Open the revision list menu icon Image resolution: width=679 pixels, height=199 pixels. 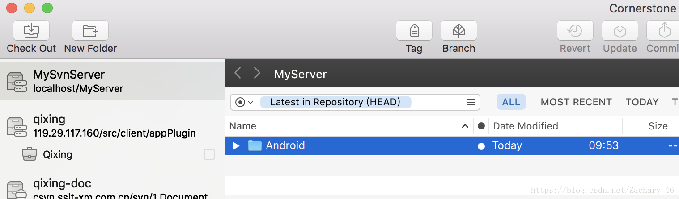click(471, 102)
